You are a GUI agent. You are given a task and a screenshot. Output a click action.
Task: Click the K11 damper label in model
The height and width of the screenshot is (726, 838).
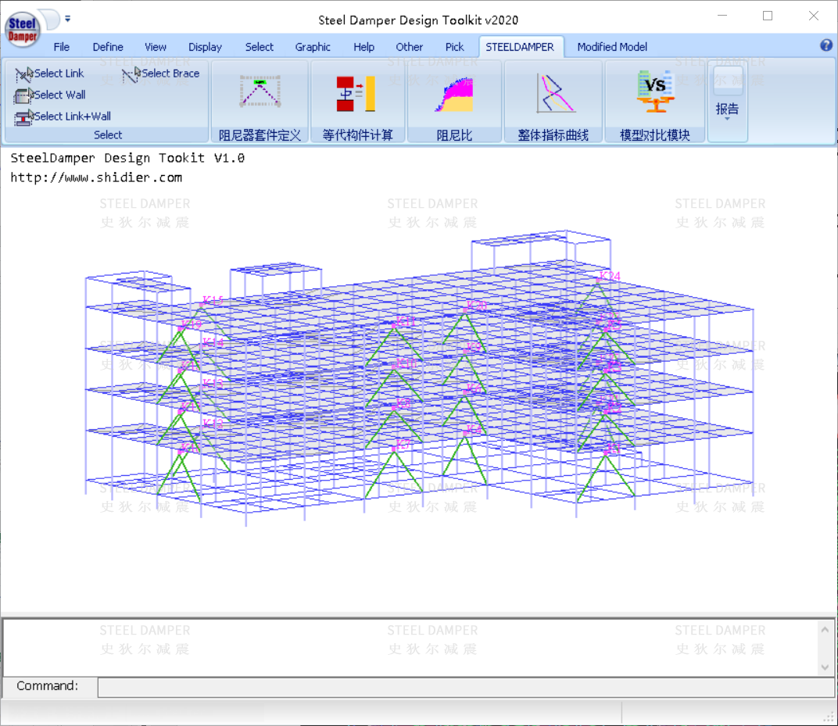coord(405,322)
